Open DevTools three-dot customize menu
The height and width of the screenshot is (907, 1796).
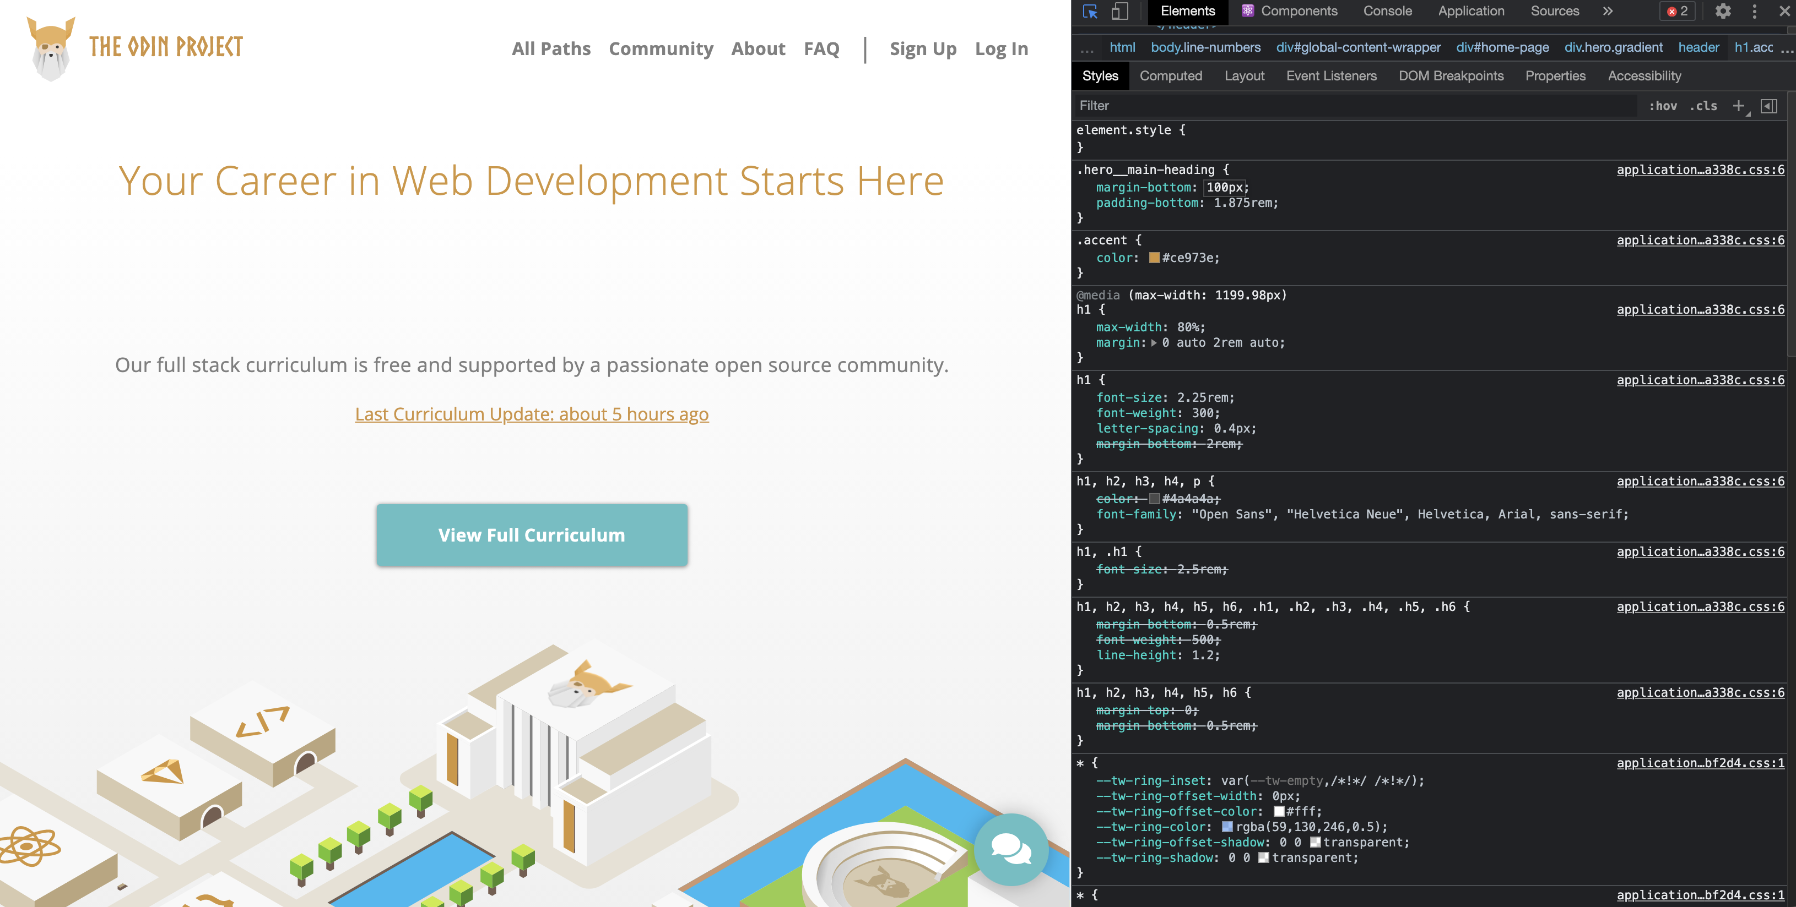pos(1754,11)
